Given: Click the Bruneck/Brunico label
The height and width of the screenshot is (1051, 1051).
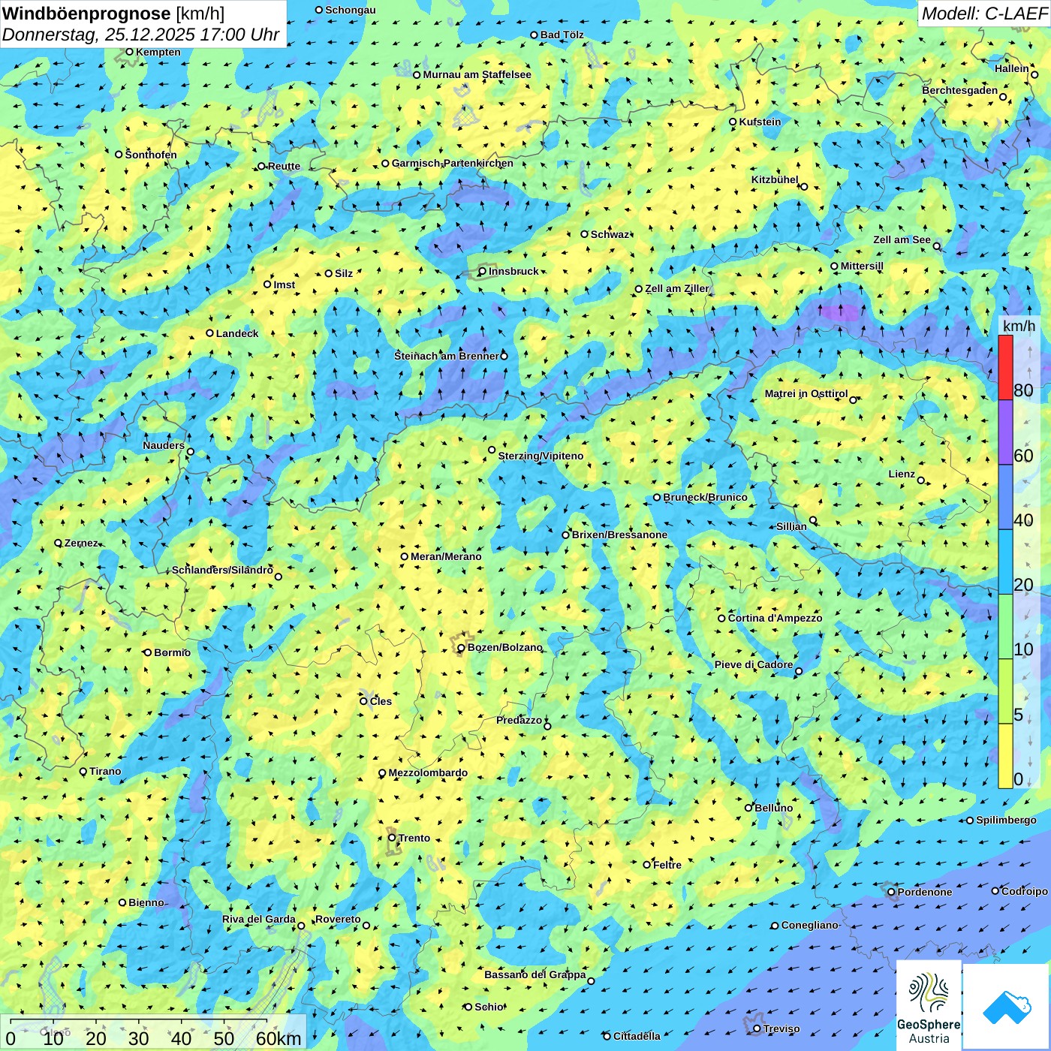Looking at the screenshot, I should (x=705, y=497).
